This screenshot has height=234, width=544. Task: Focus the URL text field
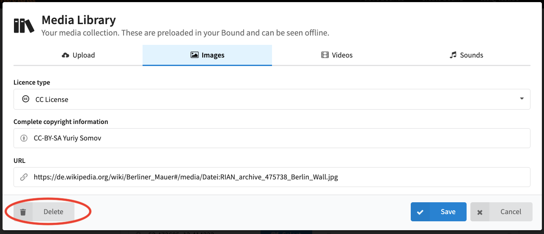272,177
